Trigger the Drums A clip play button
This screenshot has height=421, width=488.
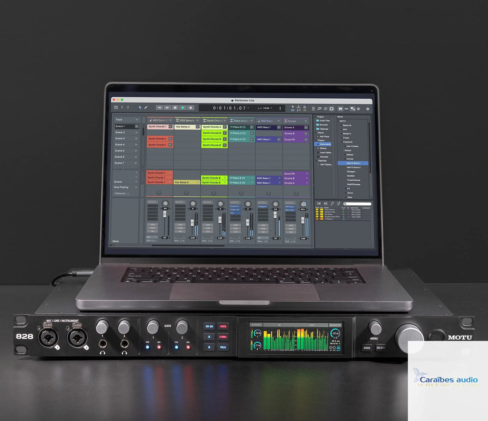(306, 127)
